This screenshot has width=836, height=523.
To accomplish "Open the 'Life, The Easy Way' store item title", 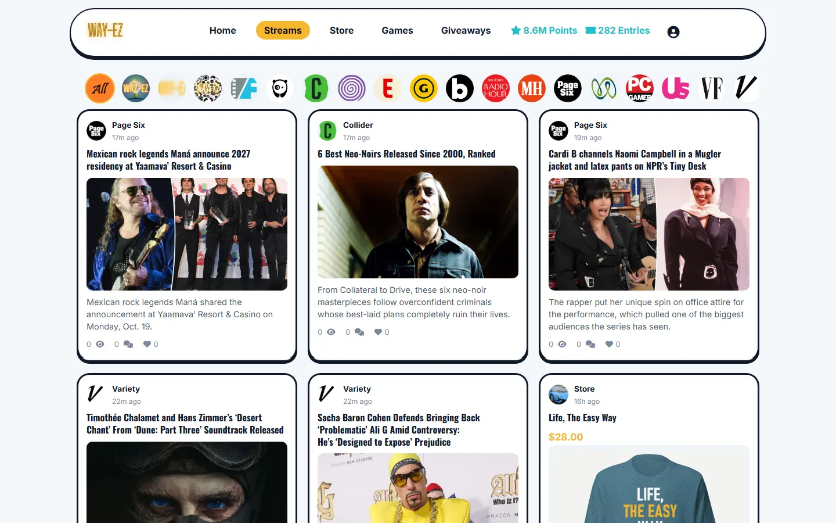I will point(582,418).
